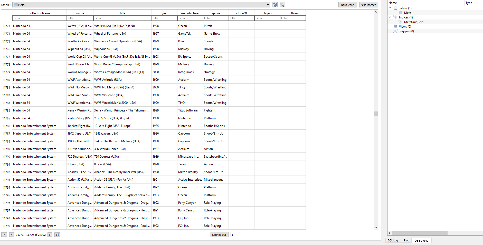Select MetaUniqueId in the schema tree
This screenshot has height=245, width=483.
(x=414, y=22)
